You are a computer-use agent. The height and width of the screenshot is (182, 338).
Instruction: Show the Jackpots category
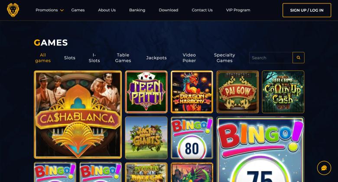tap(156, 57)
